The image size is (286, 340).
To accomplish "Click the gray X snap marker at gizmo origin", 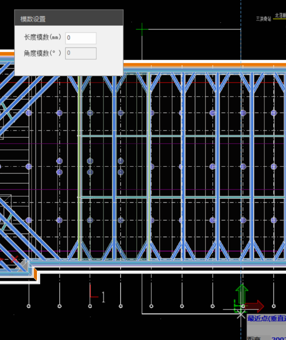I will click(240, 314).
